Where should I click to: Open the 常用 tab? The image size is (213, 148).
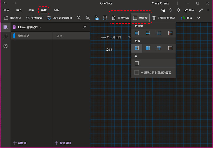6,10
